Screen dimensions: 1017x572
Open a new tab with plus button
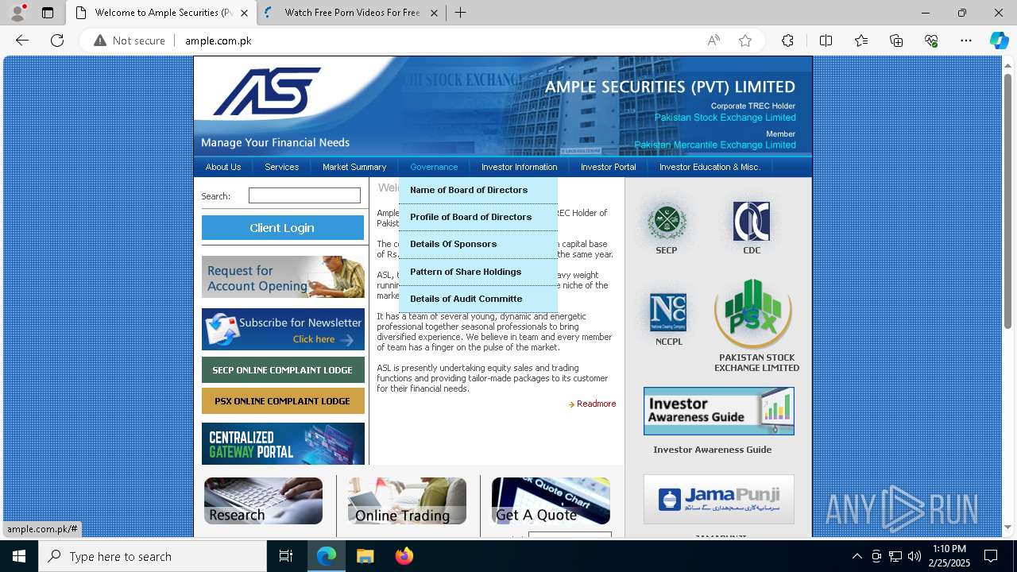(460, 13)
